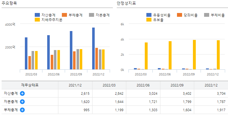Expand the 자본총계 row plus icon
Image resolution: width=228 pixels, height=115 pixels.
point(22,102)
